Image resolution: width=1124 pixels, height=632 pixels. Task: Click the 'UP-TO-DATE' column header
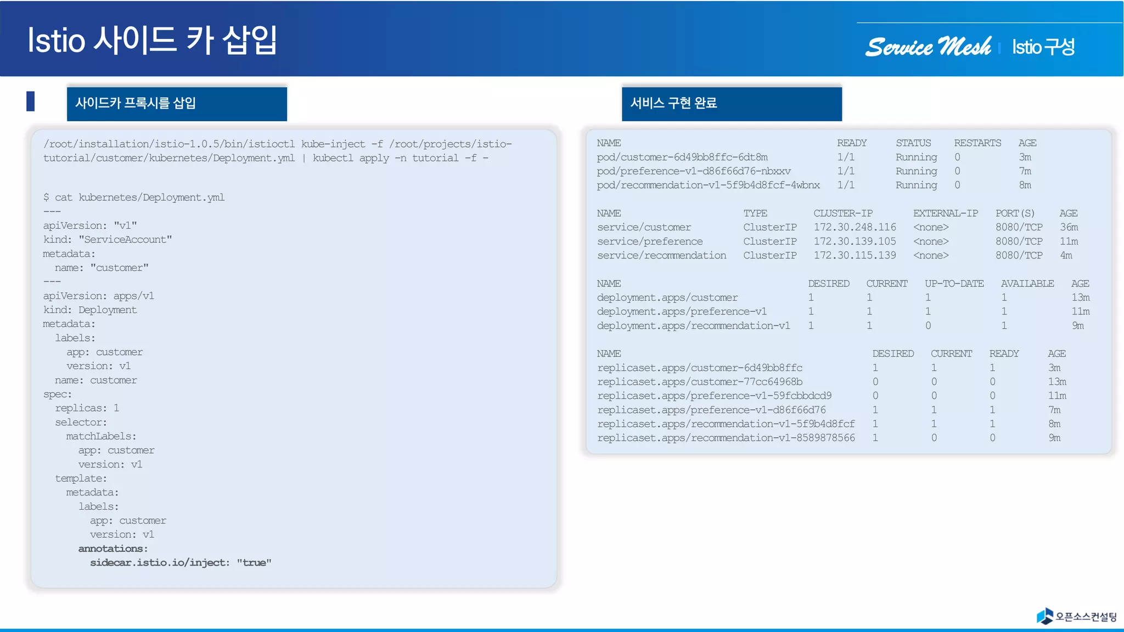tap(954, 283)
